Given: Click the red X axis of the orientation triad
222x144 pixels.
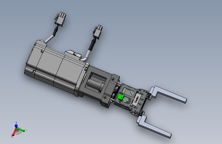Looking at the screenshot, I should tap(14, 132).
